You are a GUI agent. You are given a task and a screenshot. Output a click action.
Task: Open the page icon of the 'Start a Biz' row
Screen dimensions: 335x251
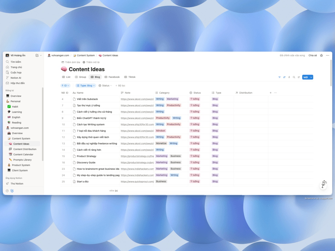74,182
